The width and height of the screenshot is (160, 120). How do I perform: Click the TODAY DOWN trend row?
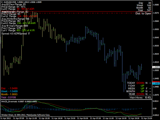tap(139, 83)
